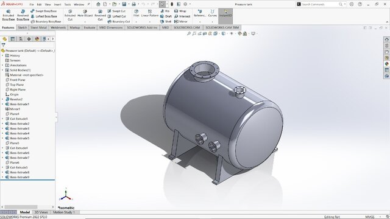The height and width of the screenshot is (219, 390).
Task: Open the Hole Wizard tool
Action: 85,13
